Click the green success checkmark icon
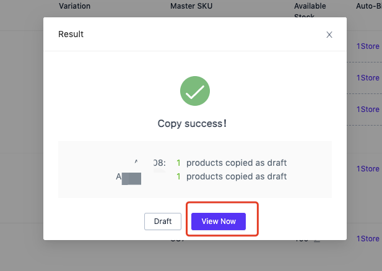 point(195,91)
